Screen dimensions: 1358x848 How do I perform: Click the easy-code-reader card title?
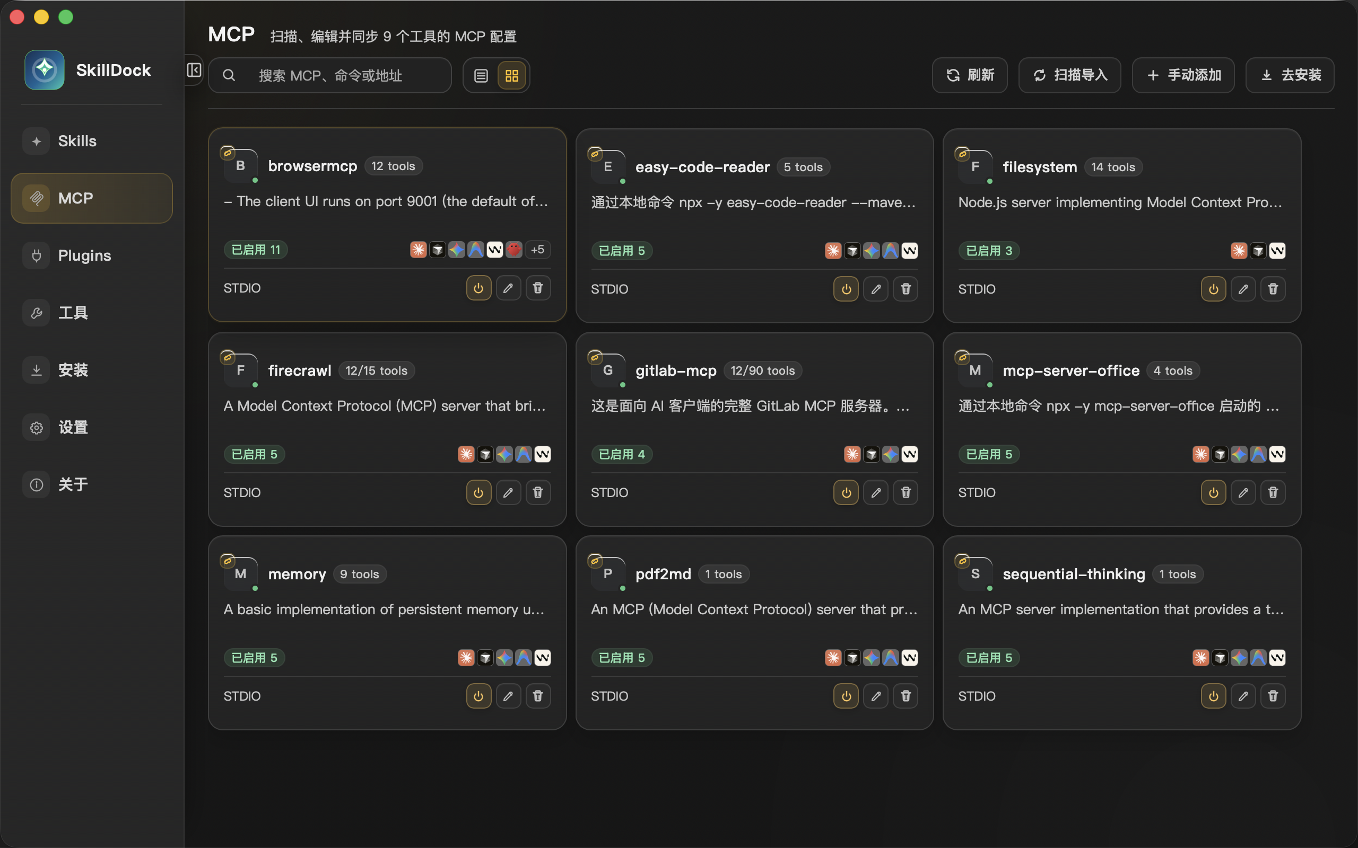pyautogui.click(x=702, y=167)
